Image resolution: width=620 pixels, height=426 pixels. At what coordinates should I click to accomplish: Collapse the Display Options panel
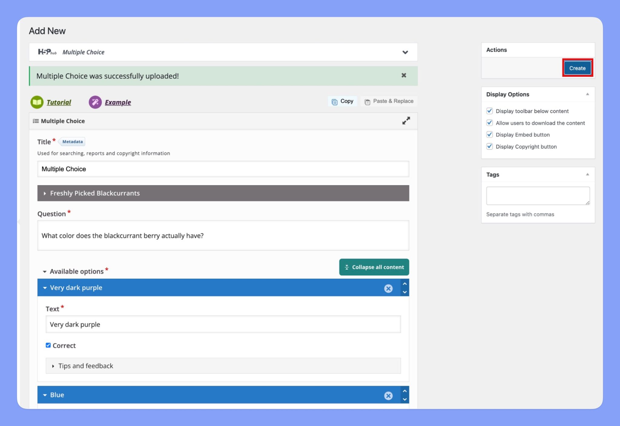point(587,94)
